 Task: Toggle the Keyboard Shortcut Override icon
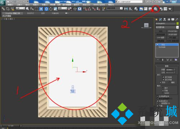[x=80, y=9]
